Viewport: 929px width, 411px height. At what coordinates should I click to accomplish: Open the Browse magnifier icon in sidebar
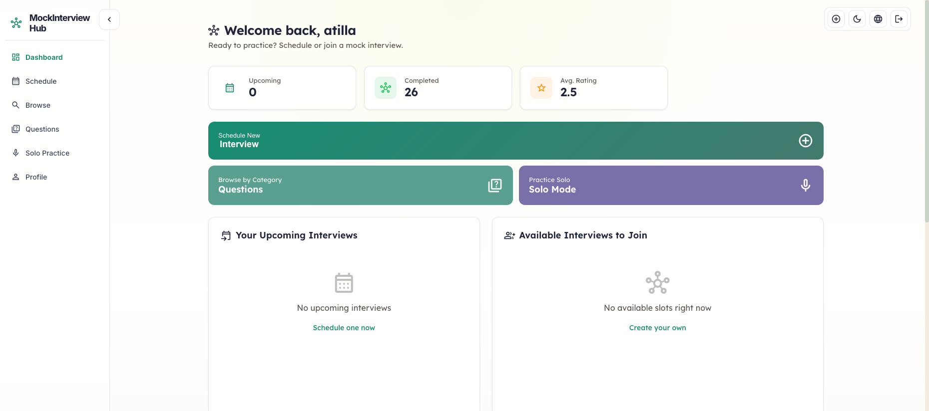pos(16,105)
